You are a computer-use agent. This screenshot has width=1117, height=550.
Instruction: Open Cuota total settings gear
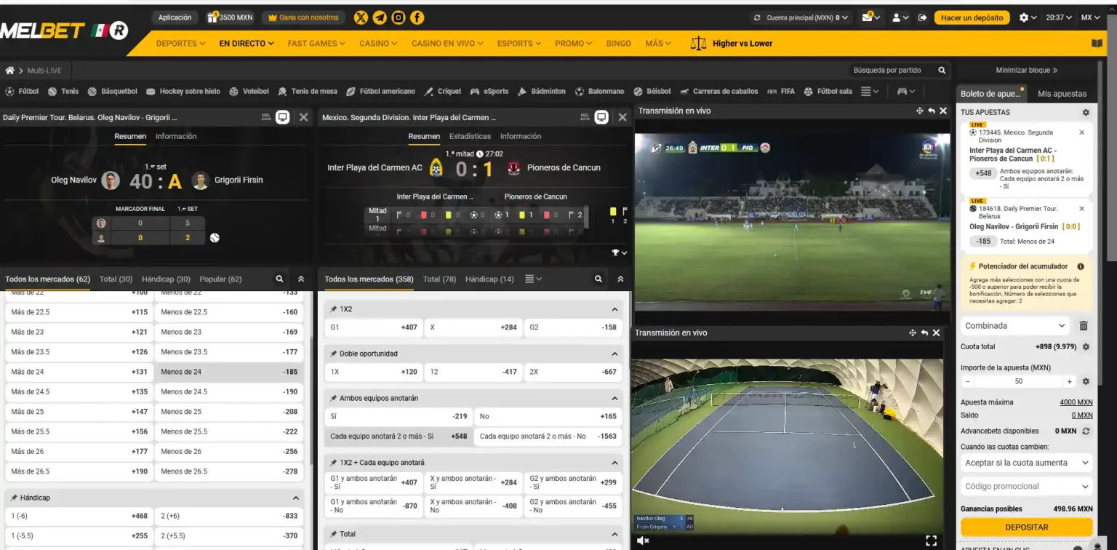[x=1086, y=347]
